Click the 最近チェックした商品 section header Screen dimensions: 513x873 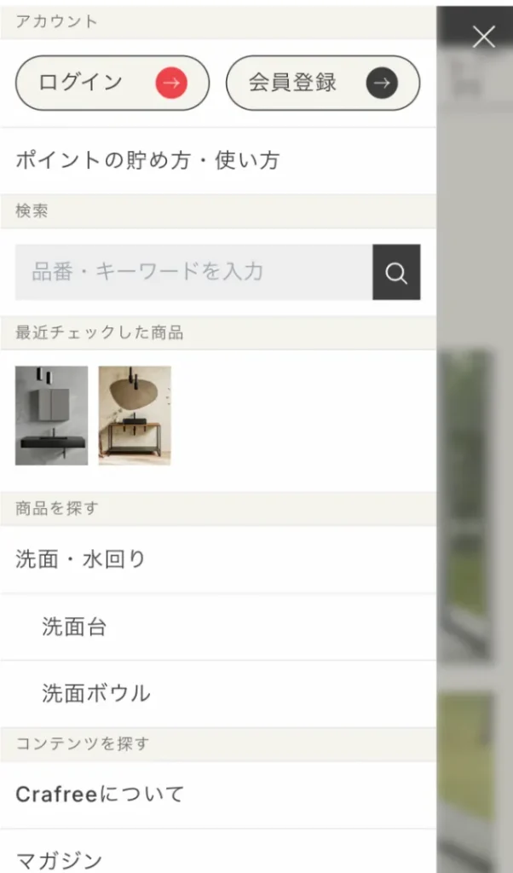[x=218, y=333]
